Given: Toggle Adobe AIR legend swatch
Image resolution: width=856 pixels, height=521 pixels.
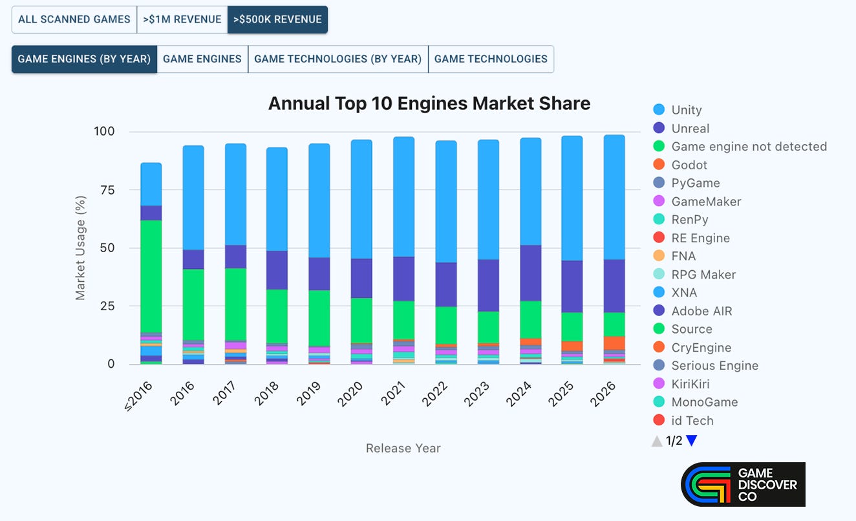Looking at the screenshot, I should [659, 311].
